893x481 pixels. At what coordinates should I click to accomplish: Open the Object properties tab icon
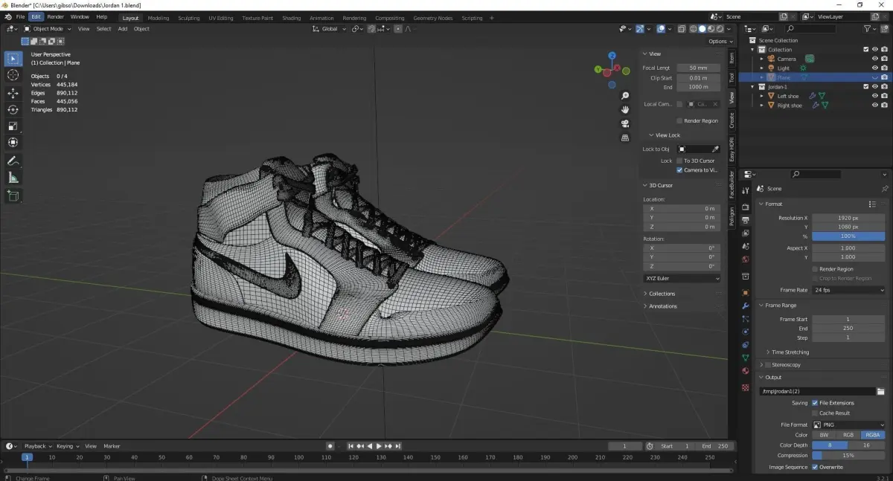(x=746, y=293)
